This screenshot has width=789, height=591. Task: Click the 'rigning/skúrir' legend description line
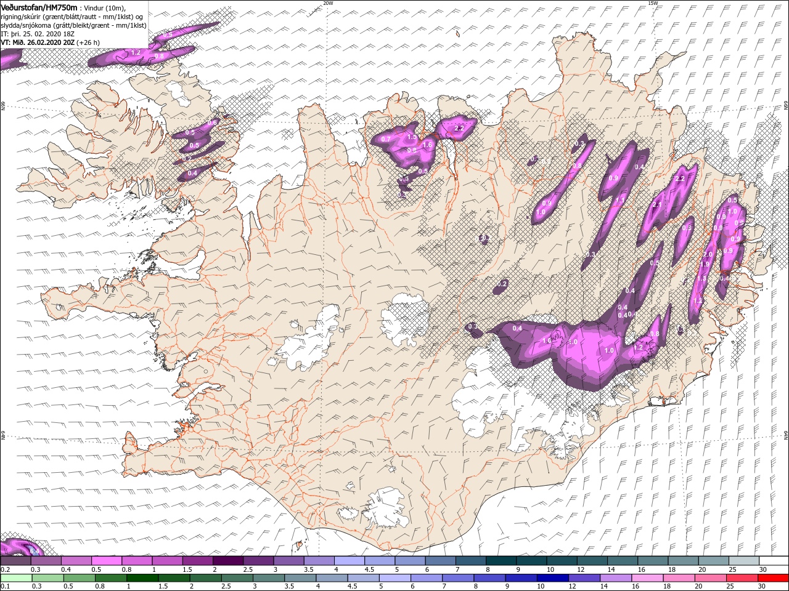72,17
